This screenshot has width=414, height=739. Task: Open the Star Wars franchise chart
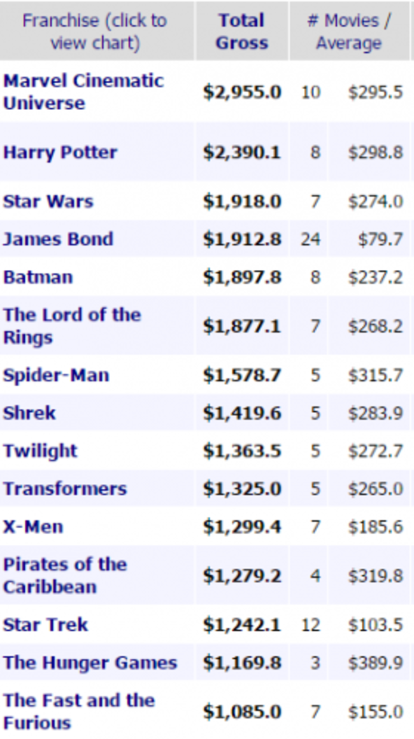click(x=48, y=202)
